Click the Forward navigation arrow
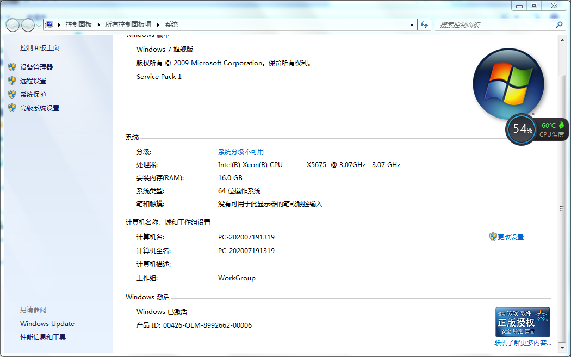Viewport: 571px width, 357px height. 28,25
